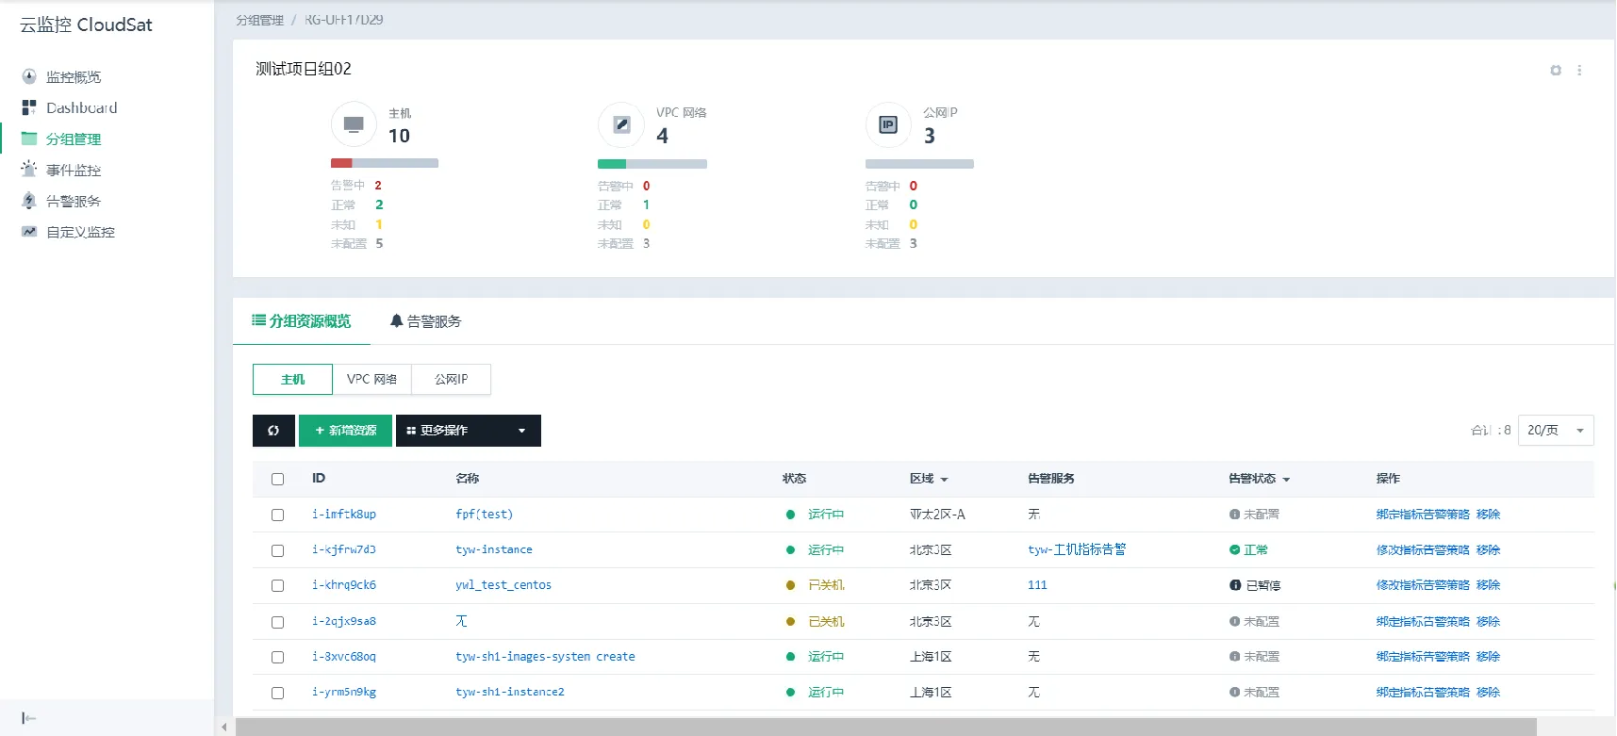Open the settings gear icon in group header
The width and height of the screenshot is (1617, 736).
[1556, 71]
